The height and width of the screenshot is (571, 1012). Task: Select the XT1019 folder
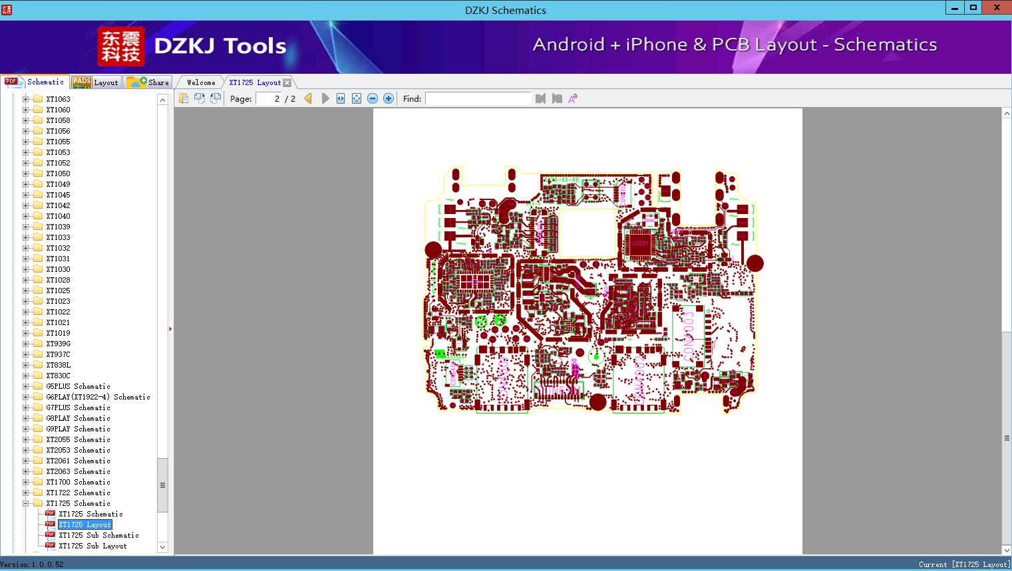click(x=58, y=333)
